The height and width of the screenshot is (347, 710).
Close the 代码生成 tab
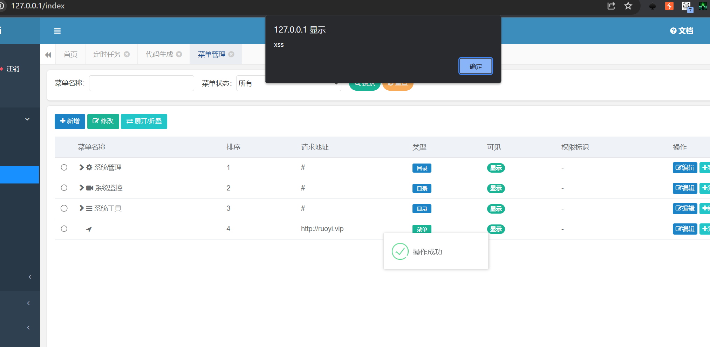[179, 54]
